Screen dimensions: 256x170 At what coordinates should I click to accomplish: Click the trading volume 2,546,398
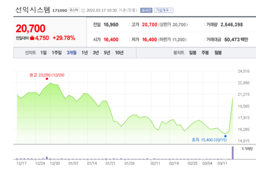[x=232, y=25]
